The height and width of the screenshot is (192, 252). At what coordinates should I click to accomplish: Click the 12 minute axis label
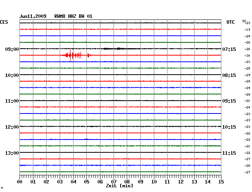pos(181,182)
